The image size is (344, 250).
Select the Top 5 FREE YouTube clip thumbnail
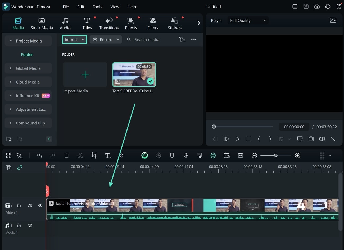pos(134,75)
